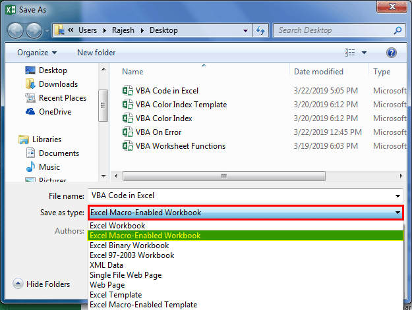Open the Save as type dropdown arrow
Screen dimensions: 412x310
(x=397, y=213)
